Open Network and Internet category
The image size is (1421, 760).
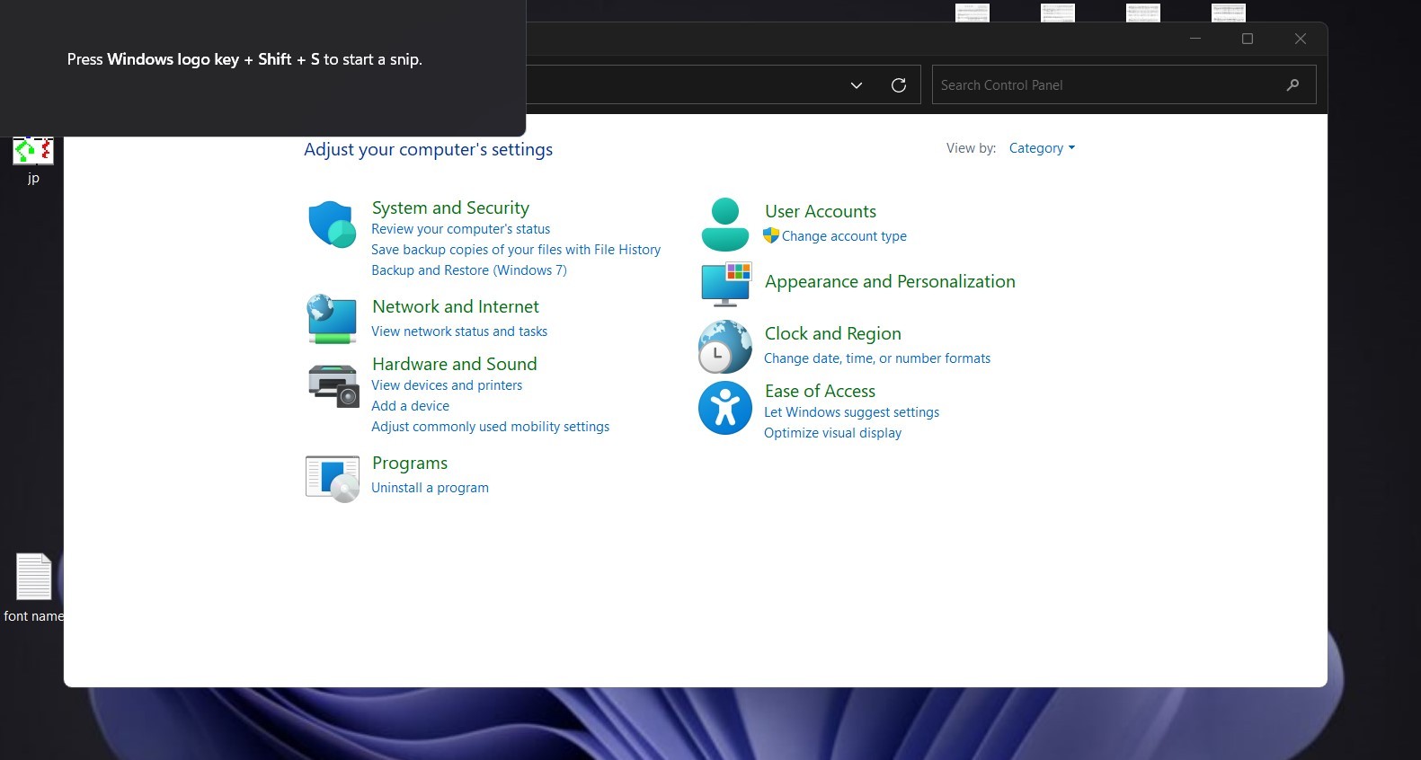click(456, 306)
